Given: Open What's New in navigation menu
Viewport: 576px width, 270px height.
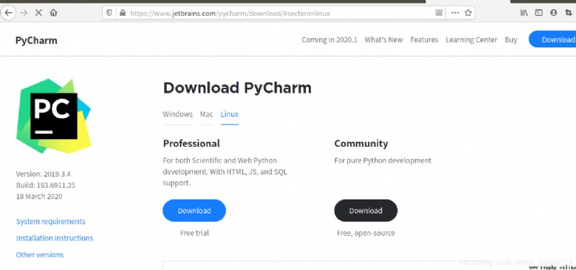Looking at the screenshot, I should 384,40.
